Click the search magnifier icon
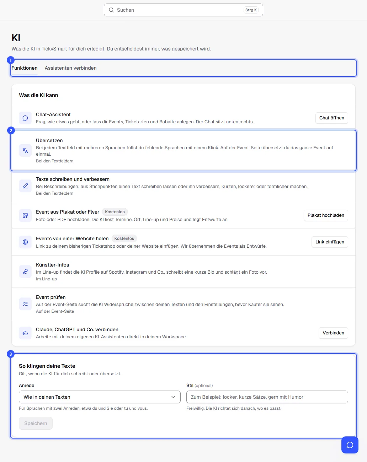This screenshot has width=367, height=462. click(x=111, y=10)
